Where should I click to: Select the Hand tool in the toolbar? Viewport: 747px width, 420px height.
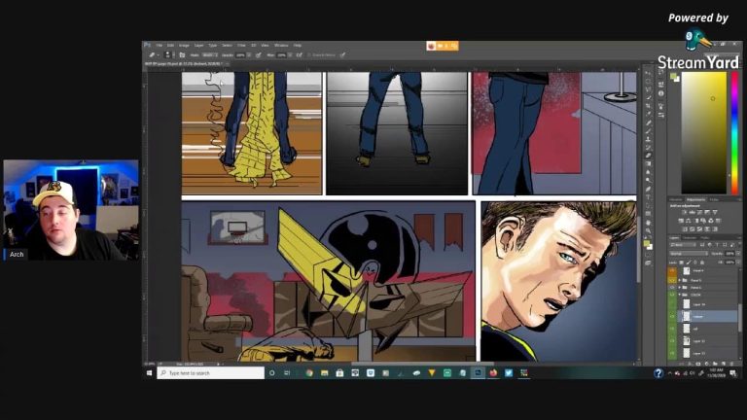click(648, 223)
